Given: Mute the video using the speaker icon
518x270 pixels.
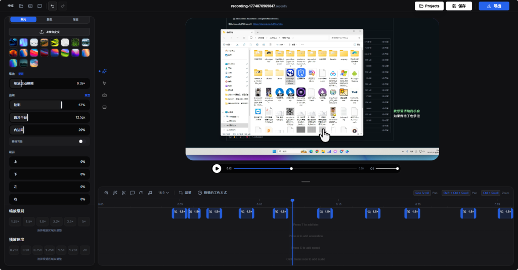Looking at the screenshot, I should click(372, 168).
